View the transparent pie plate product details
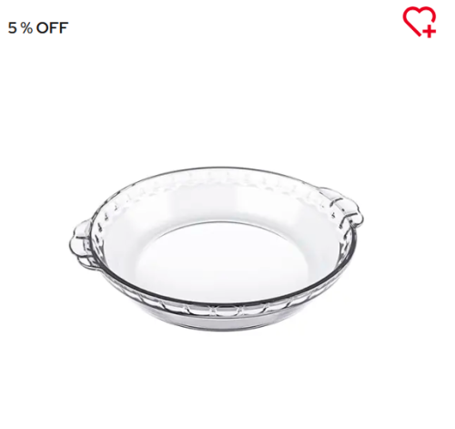 216,249
